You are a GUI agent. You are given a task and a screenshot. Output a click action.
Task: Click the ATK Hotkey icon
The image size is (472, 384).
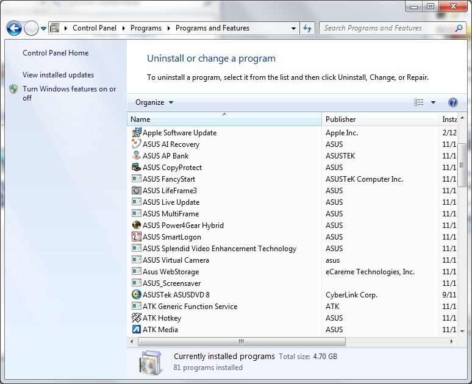tap(137, 318)
